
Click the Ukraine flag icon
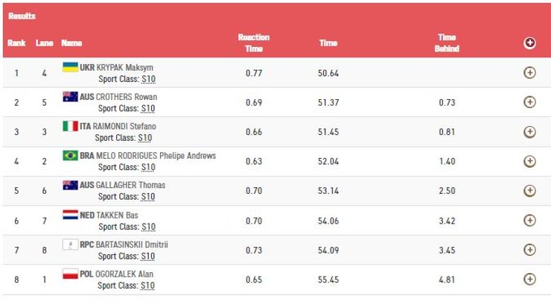pos(70,67)
